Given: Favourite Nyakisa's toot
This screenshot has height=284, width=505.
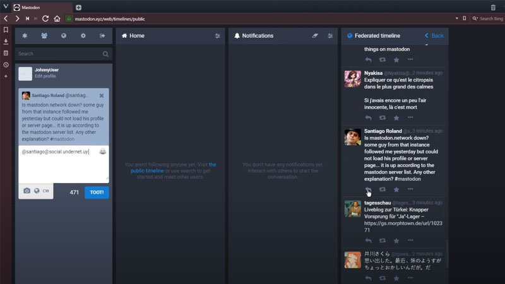Looking at the screenshot, I should point(396,118).
